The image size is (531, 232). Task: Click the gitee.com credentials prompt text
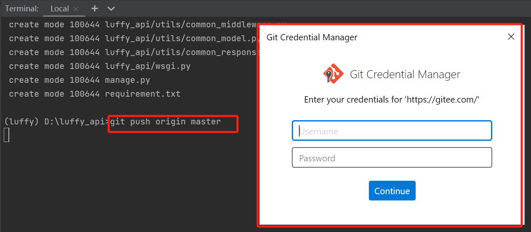pos(392,100)
